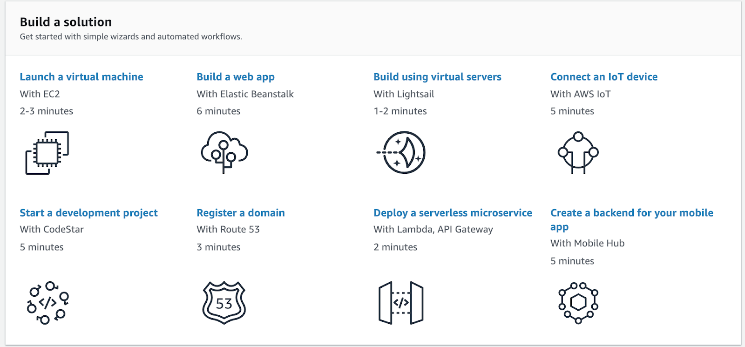Open the Register a domain link

(x=241, y=213)
